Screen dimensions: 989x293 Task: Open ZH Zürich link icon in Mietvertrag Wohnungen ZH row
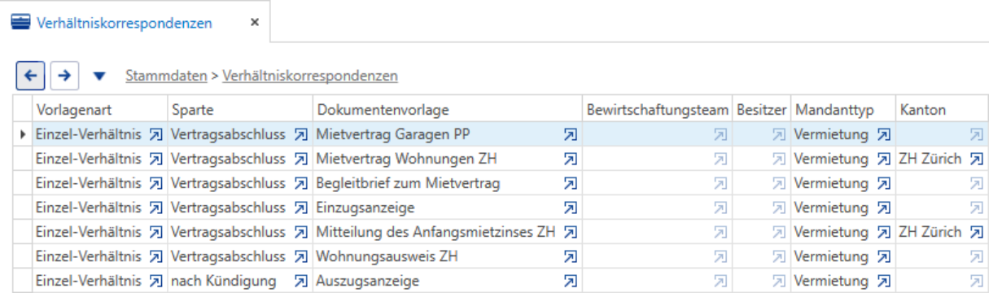(977, 159)
